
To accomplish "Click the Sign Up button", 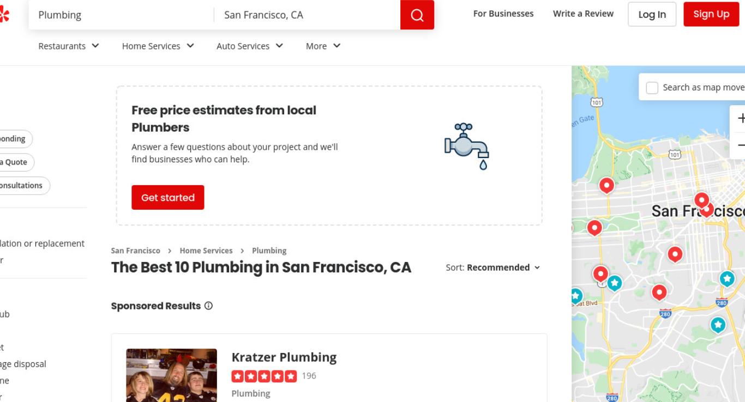I will point(711,14).
